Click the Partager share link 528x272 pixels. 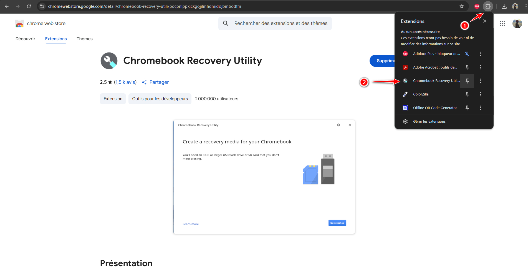tap(155, 82)
